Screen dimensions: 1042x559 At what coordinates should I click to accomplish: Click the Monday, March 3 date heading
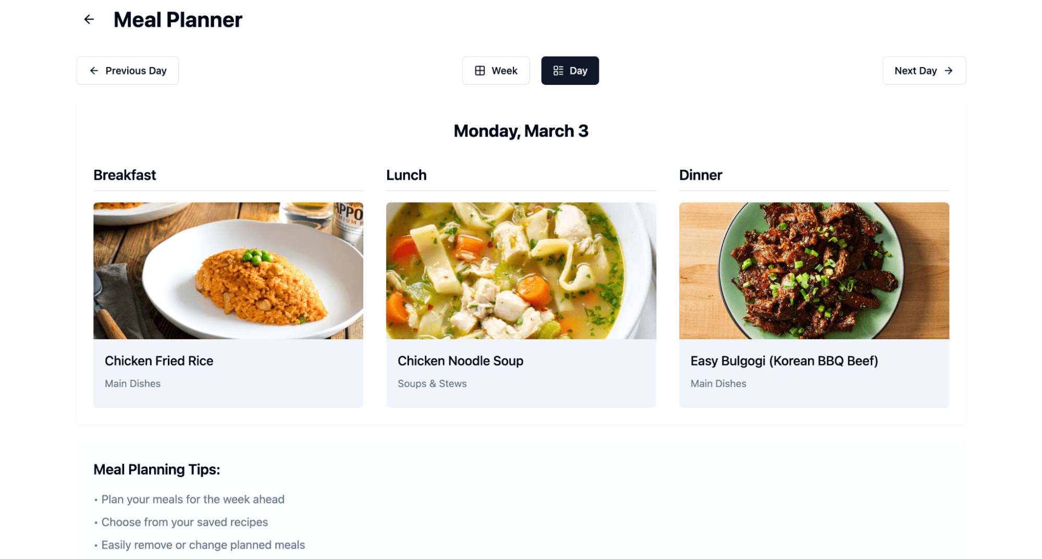pos(521,131)
